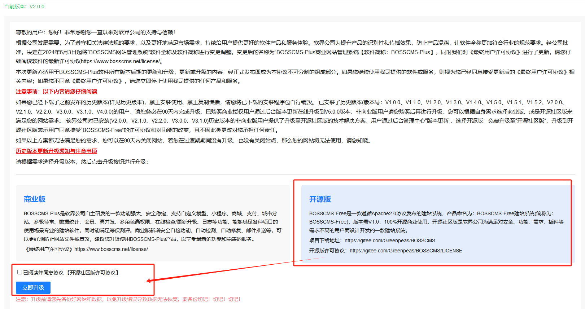This screenshot has height=309, width=585.
Task: Click 《最终用户许可协议》 label in the 商业版 card
Action: [49, 249]
